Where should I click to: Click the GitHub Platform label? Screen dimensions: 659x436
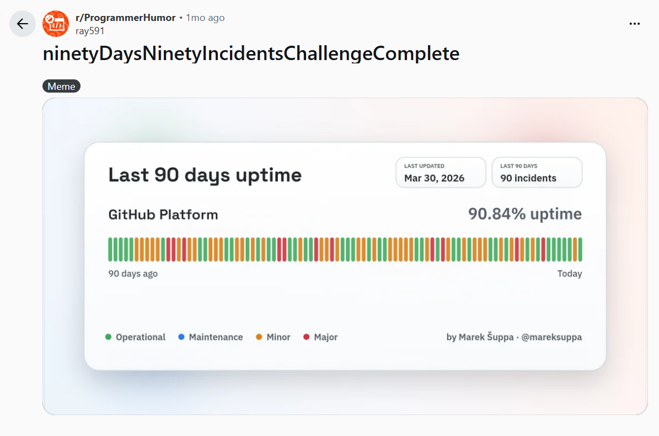point(163,214)
